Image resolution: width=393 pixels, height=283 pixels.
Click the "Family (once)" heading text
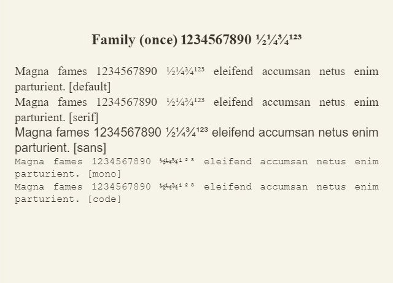click(x=134, y=40)
